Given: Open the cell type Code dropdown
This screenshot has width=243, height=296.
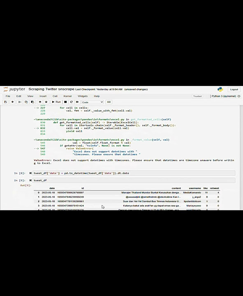Looking at the screenshot, I should tap(93, 102).
